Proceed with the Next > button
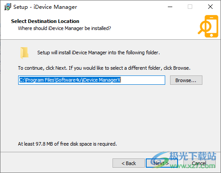Image resolution: width=221 pixels, height=173 pixels. click(x=162, y=163)
